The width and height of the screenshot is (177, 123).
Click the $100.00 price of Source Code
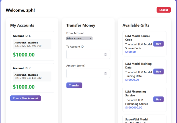131,52
